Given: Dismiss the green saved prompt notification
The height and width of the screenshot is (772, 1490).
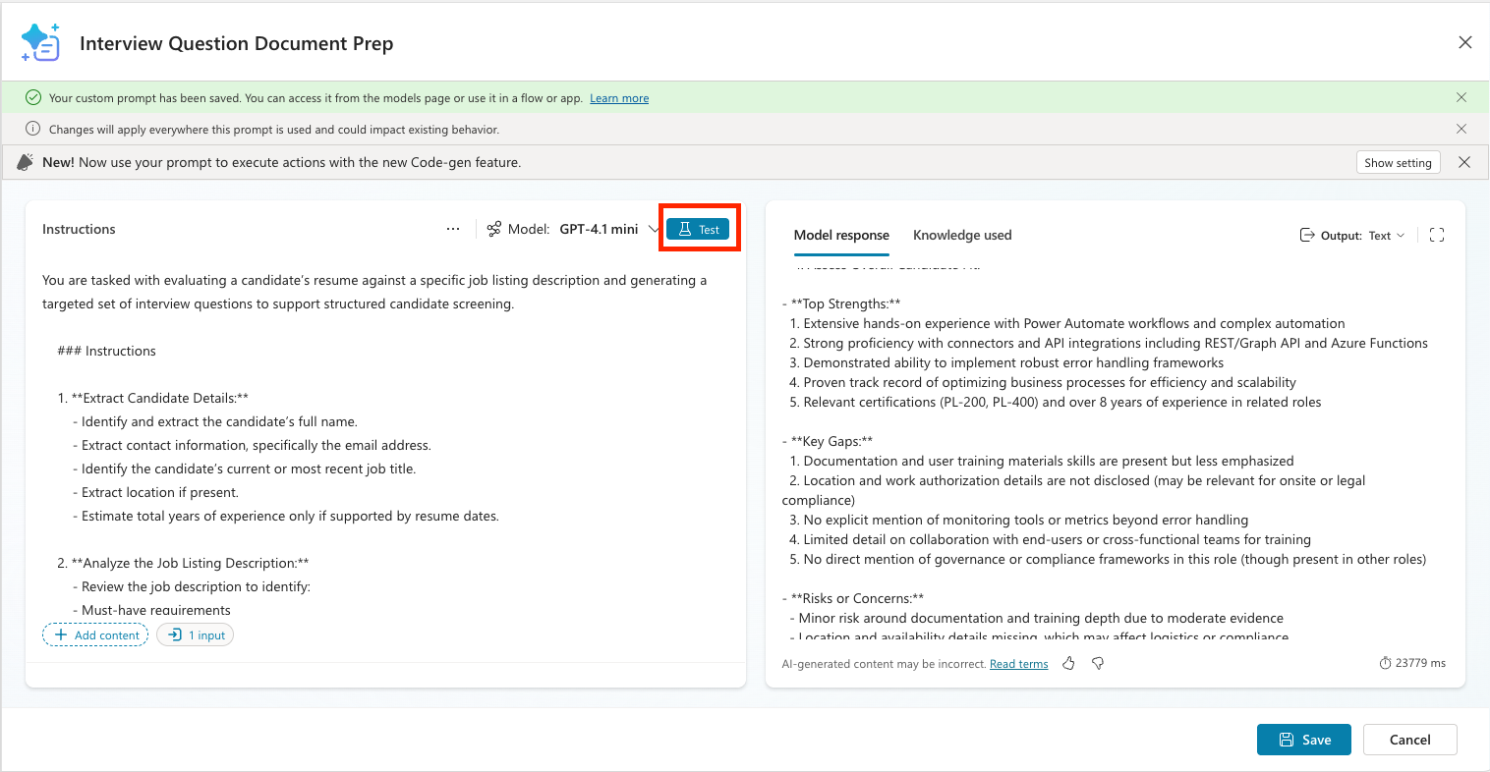Looking at the screenshot, I should (1461, 97).
